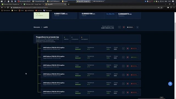Open power mode of the fifth RX 470
Screen dimensions: 176x99
click(x=134, y=84)
